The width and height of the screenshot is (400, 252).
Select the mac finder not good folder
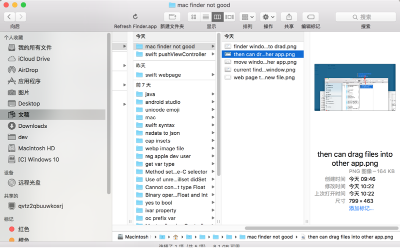tap(174, 46)
